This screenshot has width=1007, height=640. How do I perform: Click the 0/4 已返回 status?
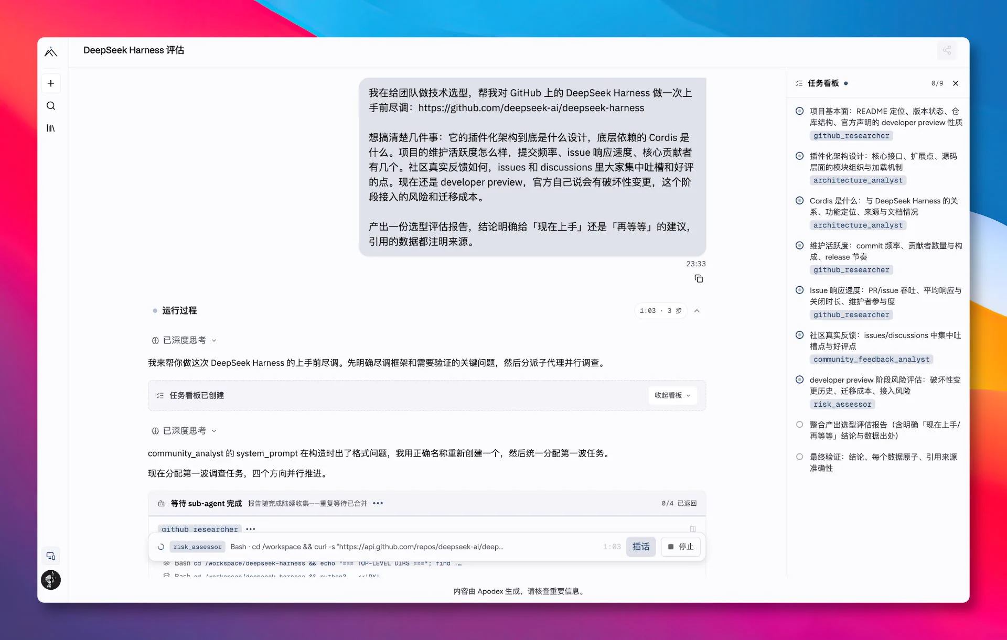click(679, 504)
